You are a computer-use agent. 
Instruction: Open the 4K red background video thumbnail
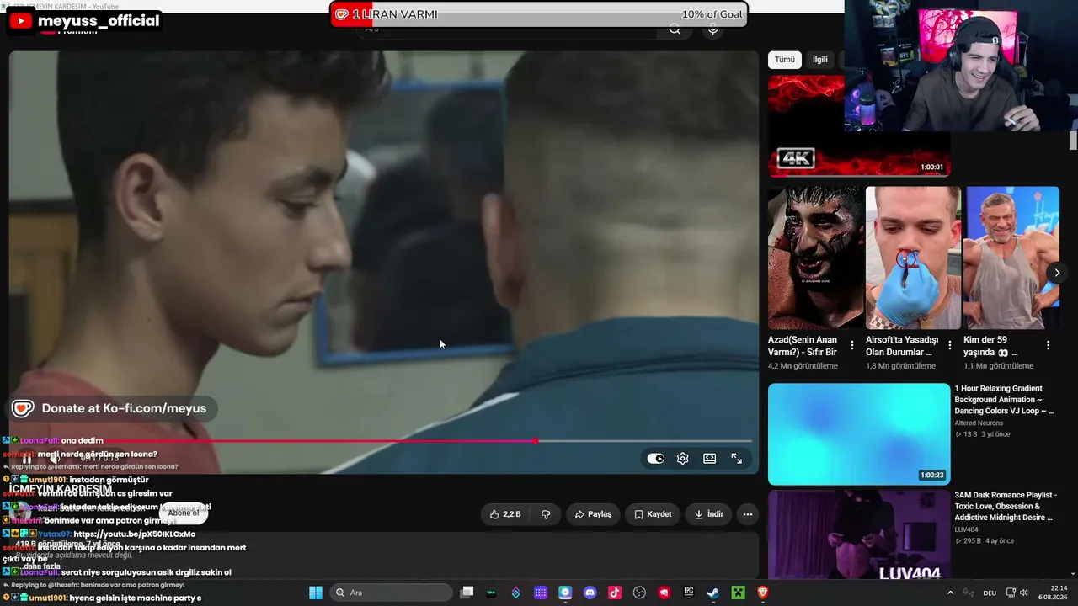859,126
